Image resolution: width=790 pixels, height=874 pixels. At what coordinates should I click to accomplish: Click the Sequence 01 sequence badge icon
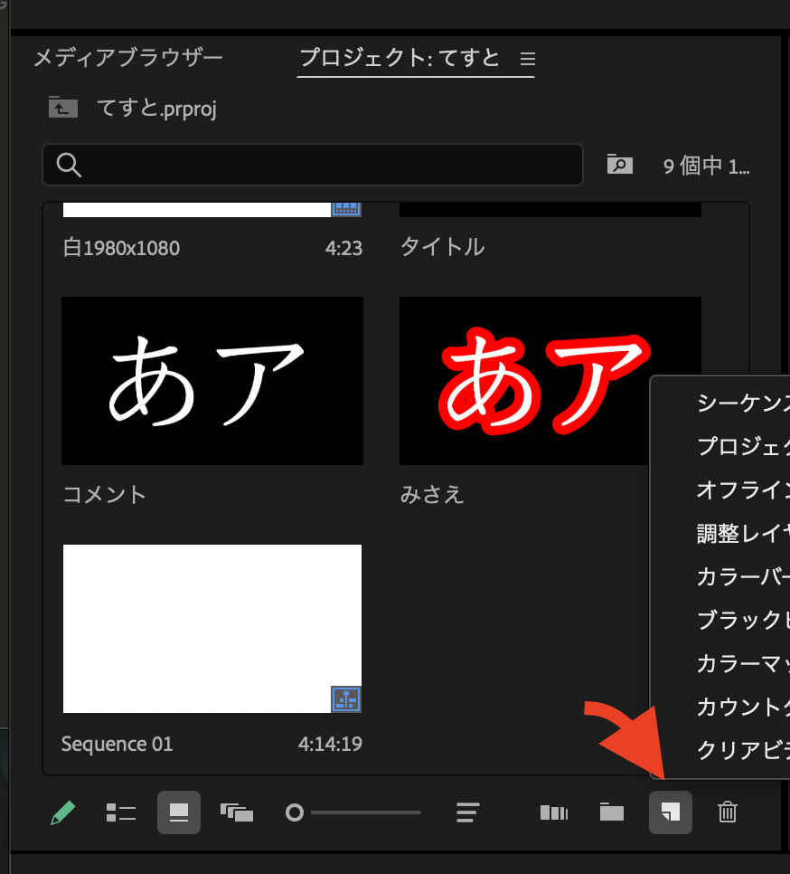pyautogui.click(x=346, y=699)
